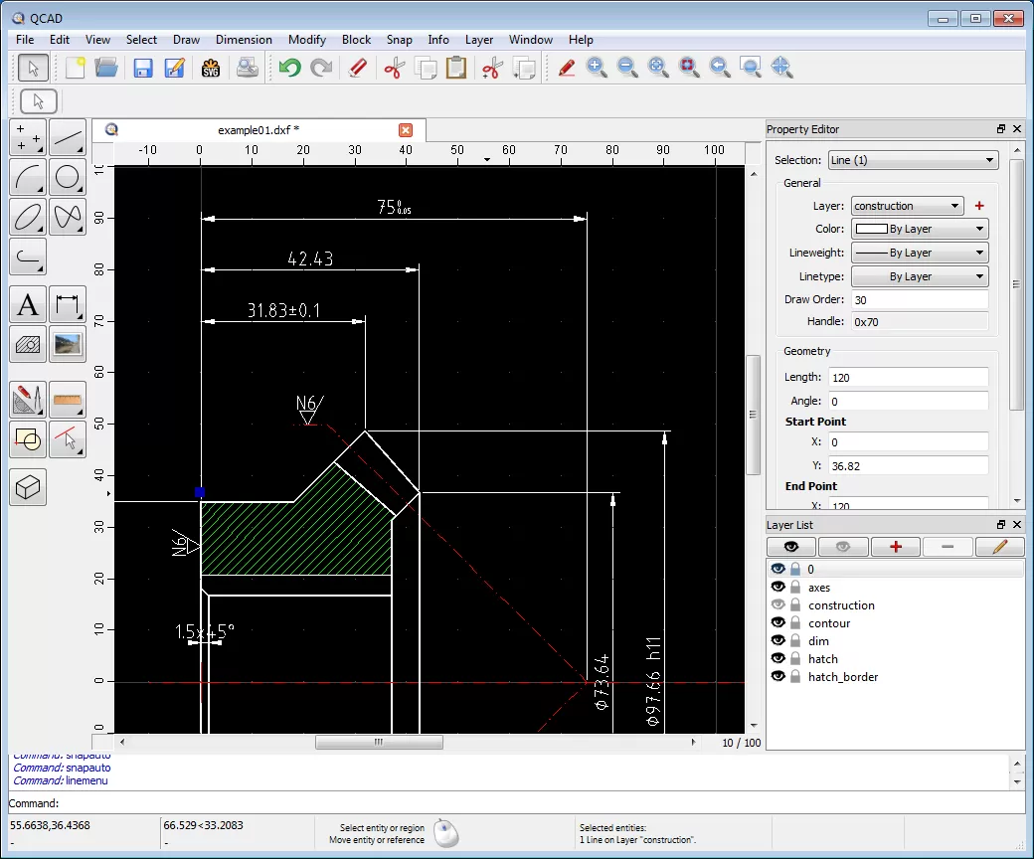The image size is (1034, 859).
Task: Select the Line drawing tool
Action: tap(68, 137)
